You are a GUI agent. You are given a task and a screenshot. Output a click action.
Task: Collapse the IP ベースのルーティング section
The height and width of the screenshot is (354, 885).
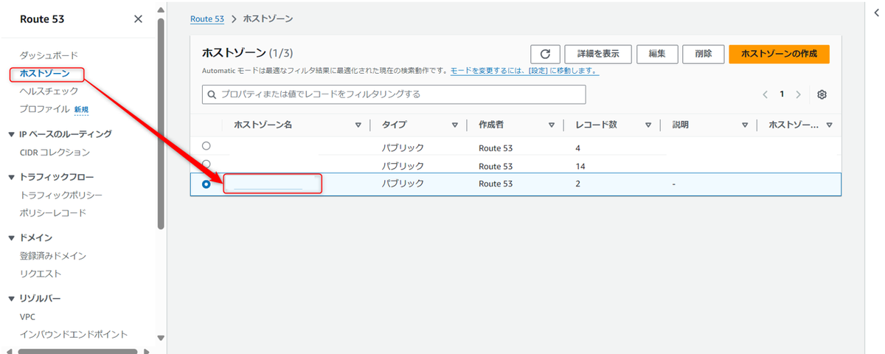coord(11,134)
